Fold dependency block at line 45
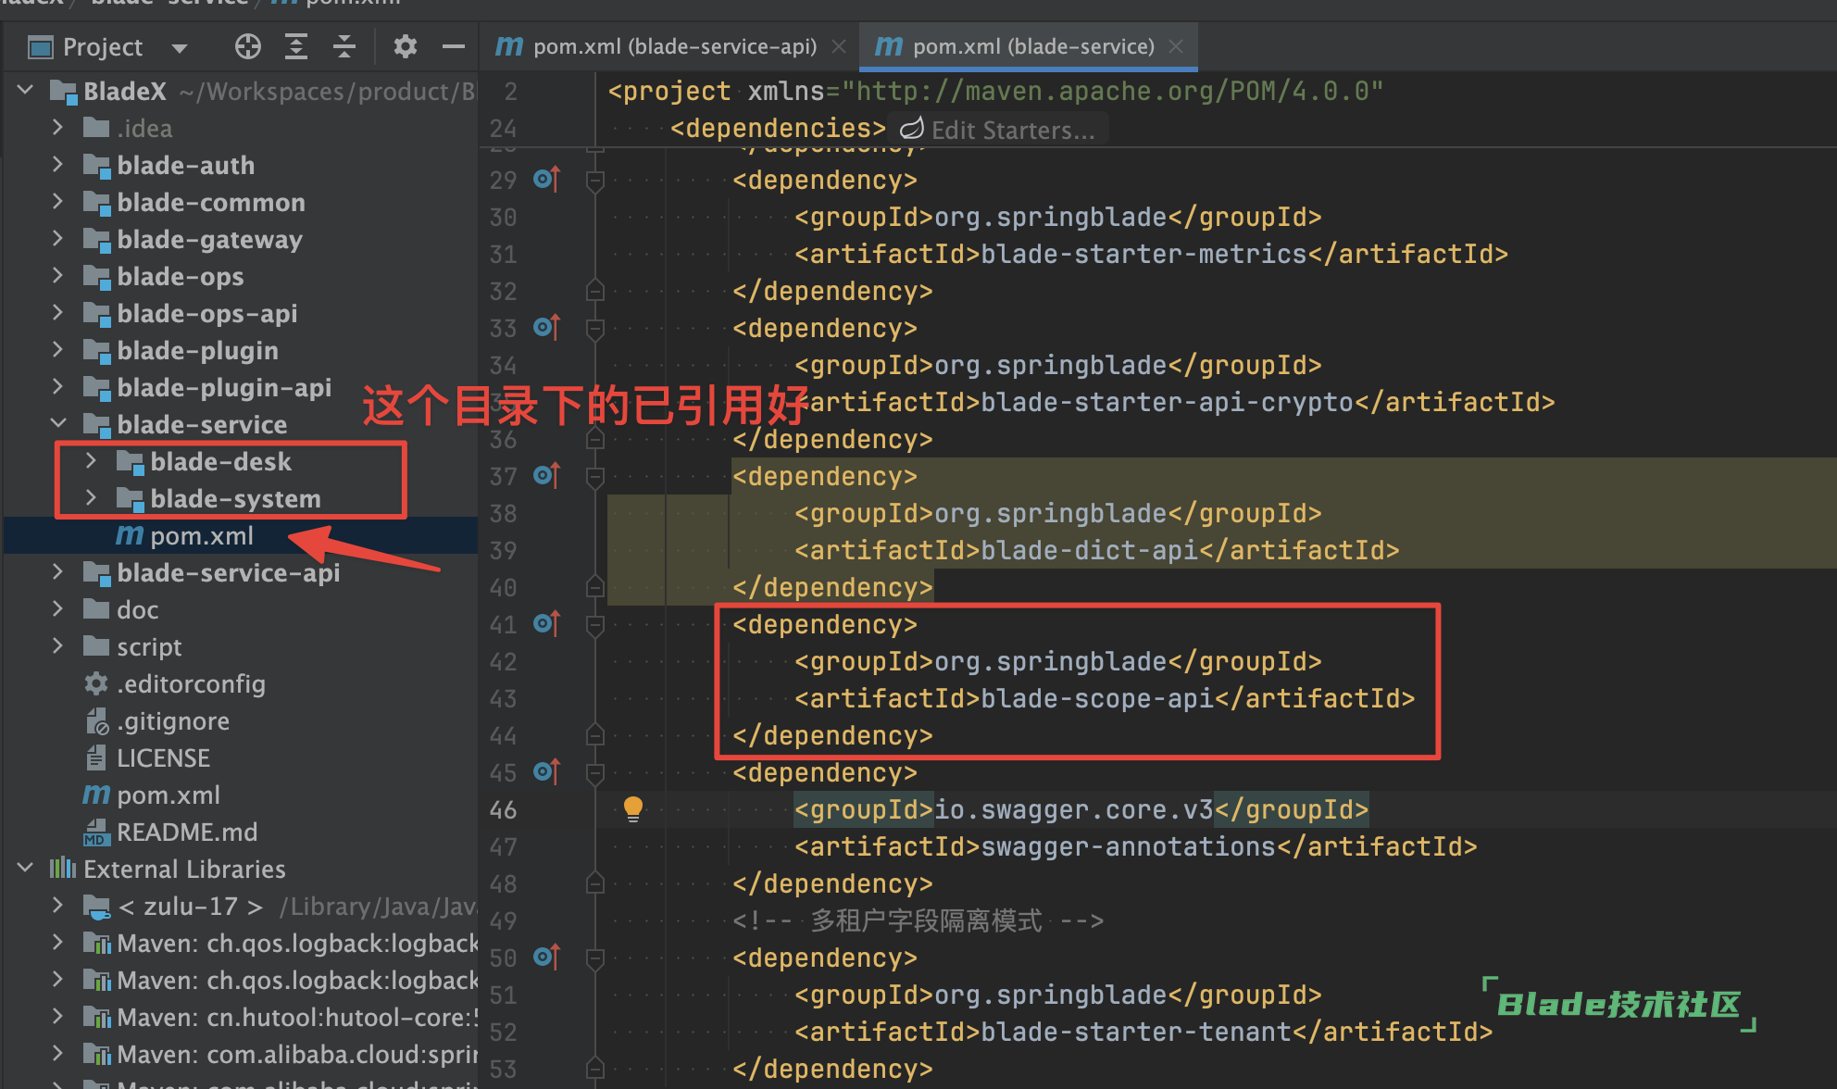The height and width of the screenshot is (1089, 1837). point(595,773)
